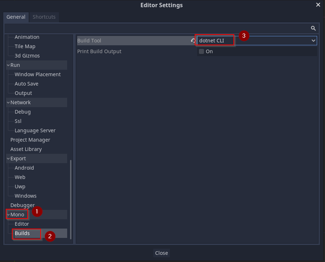Click the Close button

click(161, 253)
